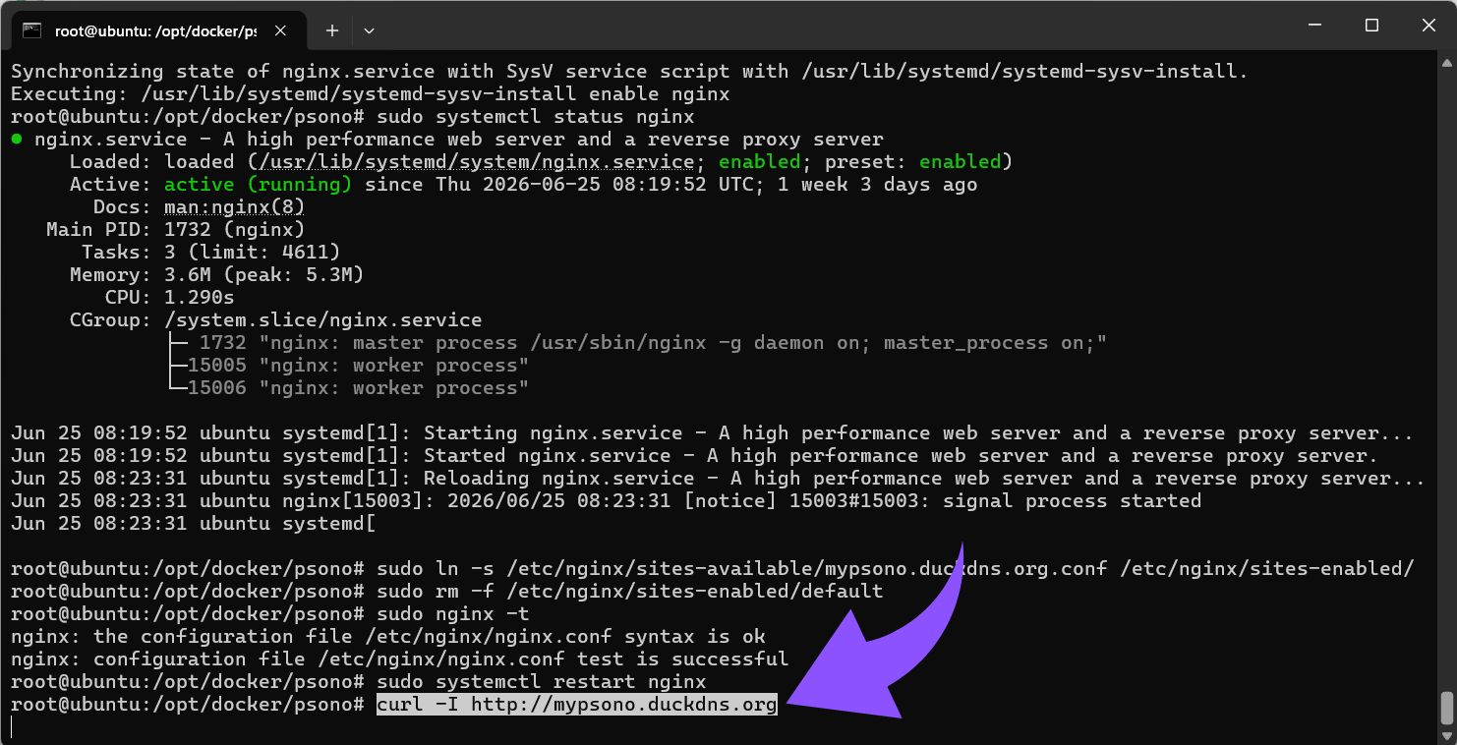Screen dimensions: 1457x745
Task: Click 'Main PID: 1732 (nginx)' line
Action: click(x=176, y=230)
